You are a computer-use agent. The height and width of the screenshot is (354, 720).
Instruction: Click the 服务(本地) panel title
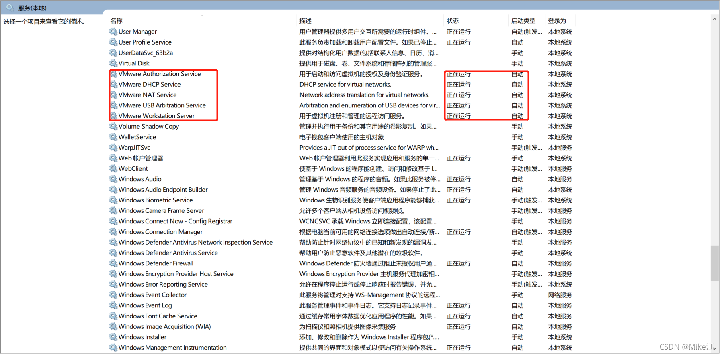(32, 8)
